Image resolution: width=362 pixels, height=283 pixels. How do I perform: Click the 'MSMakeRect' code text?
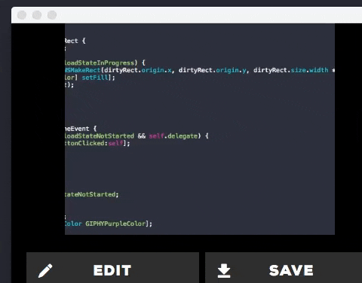[83, 70]
